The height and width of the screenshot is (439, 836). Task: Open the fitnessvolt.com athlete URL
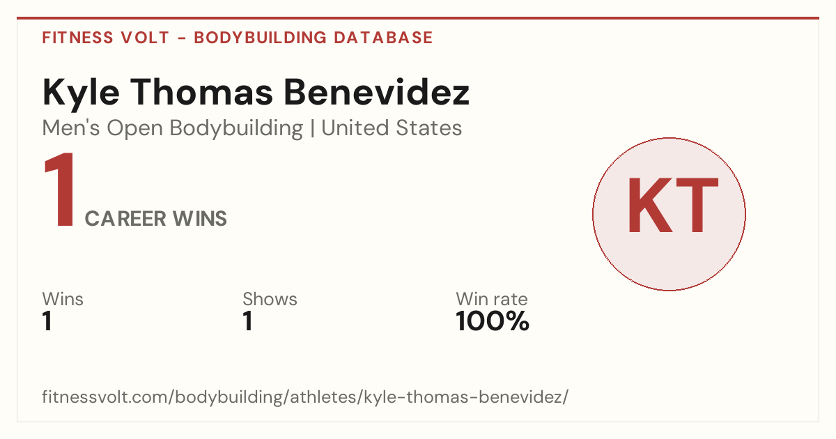(306, 398)
